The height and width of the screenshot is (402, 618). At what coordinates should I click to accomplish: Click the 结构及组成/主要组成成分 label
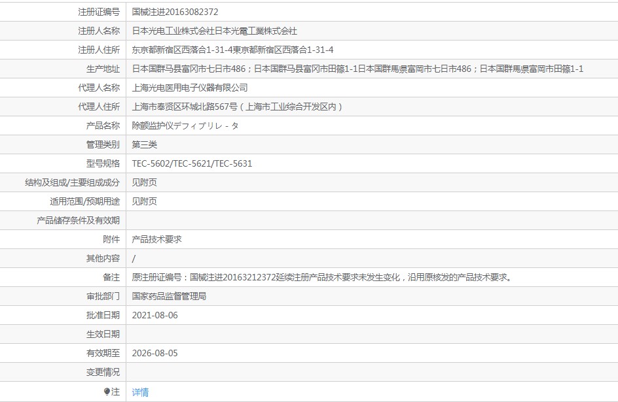[x=72, y=182]
